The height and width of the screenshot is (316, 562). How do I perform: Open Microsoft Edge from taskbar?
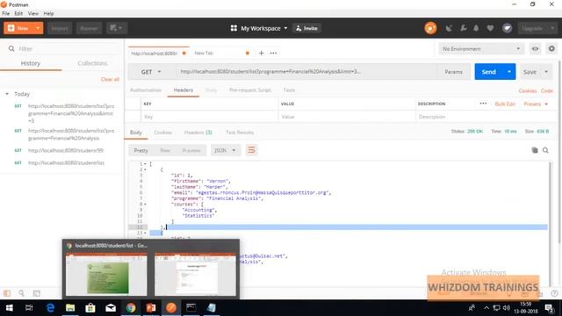50,308
